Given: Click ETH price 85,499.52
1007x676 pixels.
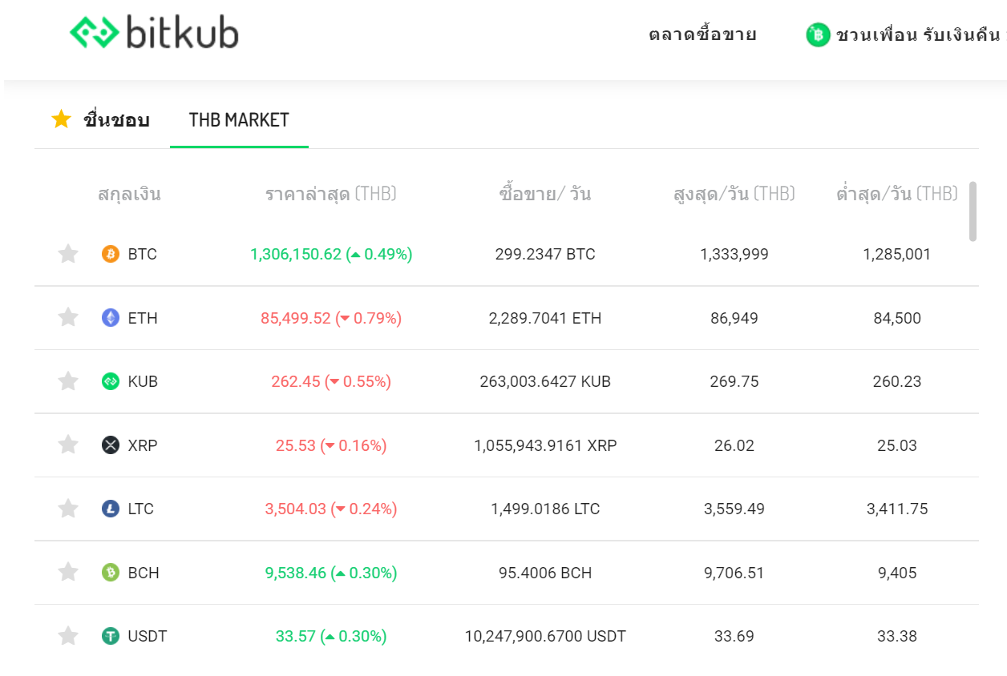Looking at the screenshot, I should click(x=296, y=318).
